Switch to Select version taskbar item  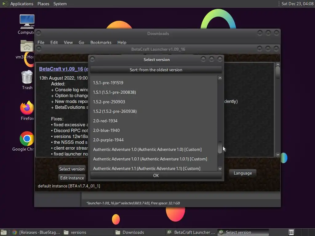point(243,232)
